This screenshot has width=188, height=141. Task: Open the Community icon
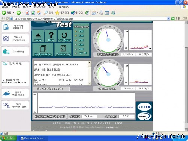click(63, 50)
